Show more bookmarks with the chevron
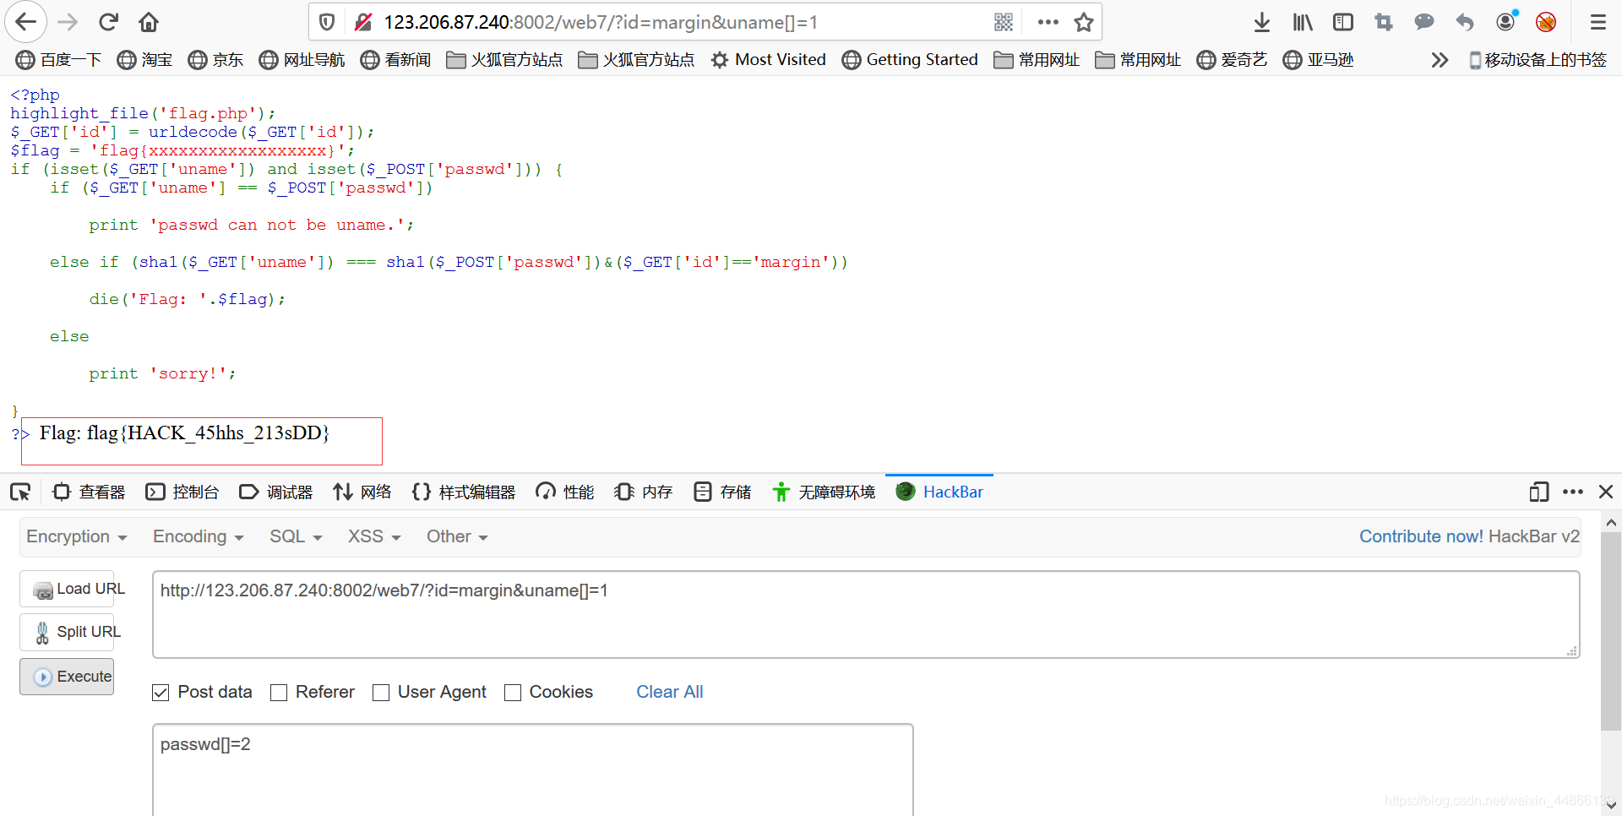Viewport: 1622px width, 816px height. (x=1440, y=60)
